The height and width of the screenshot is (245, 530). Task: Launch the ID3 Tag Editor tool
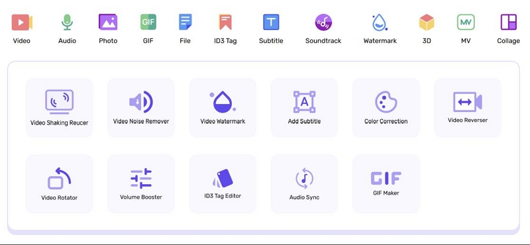tap(223, 184)
